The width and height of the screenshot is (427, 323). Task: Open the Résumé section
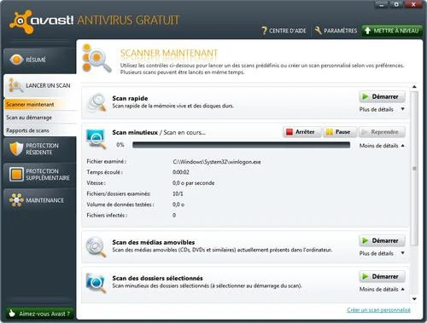pyautogui.click(x=39, y=60)
